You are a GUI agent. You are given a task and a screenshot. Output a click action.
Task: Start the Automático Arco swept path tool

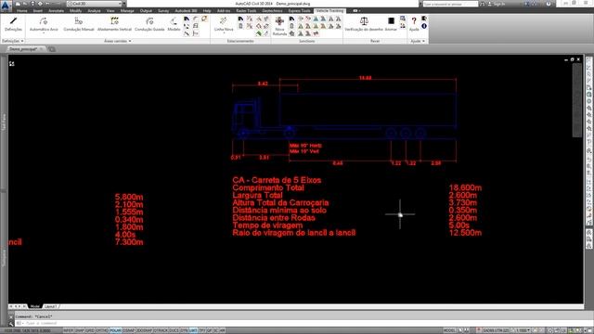[44, 24]
